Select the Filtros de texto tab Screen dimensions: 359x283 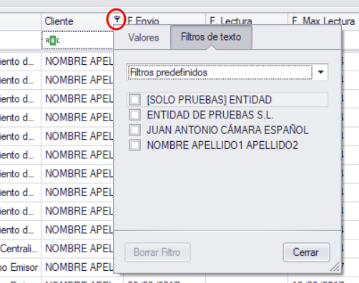pyautogui.click(x=211, y=37)
